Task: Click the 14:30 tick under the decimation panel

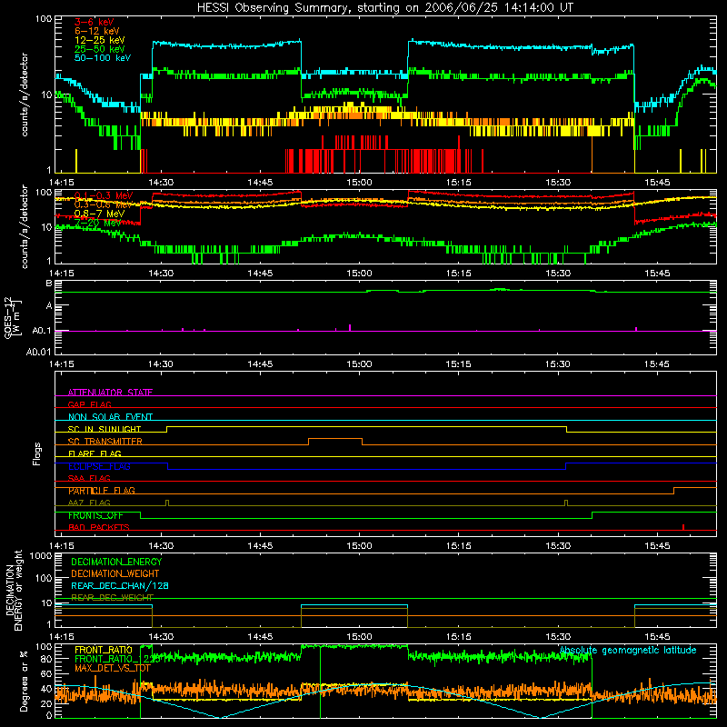Action: (161, 637)
